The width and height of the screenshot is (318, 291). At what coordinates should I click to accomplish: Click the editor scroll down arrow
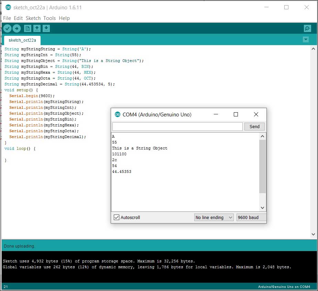[313, 234]
